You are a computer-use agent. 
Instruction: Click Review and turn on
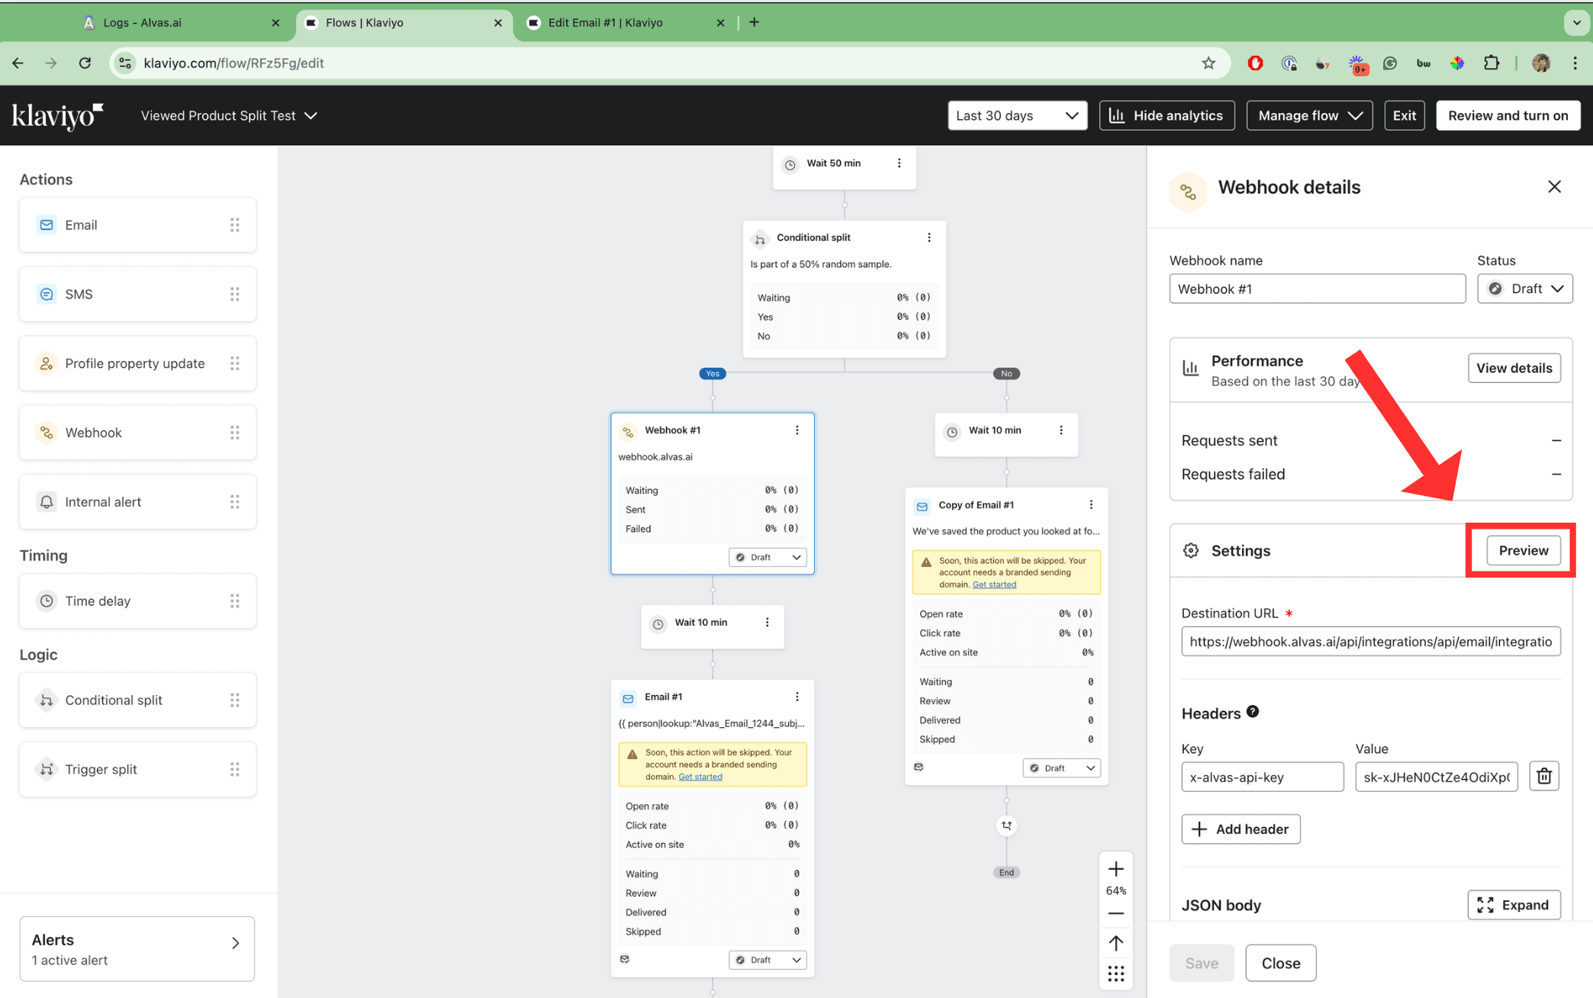[x=1508, y=116]
